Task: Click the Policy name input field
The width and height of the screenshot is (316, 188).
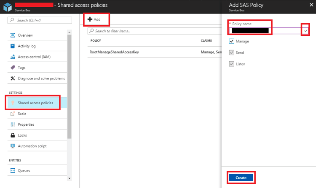Action: tap(265, 31)
